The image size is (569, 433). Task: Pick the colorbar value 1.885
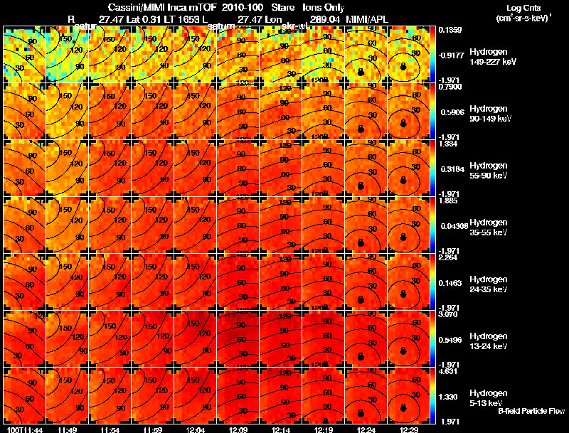point(448,201)
